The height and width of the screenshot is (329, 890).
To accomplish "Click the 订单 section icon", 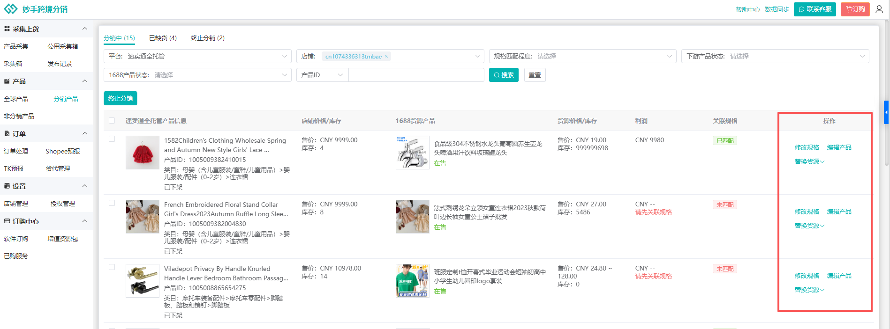I will point(7,134).
